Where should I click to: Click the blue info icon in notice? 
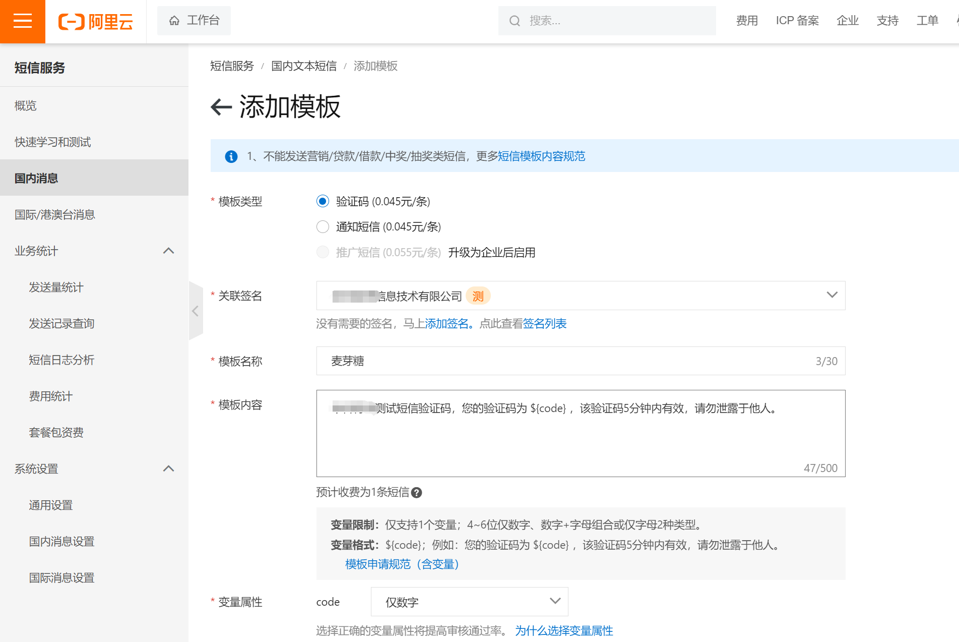231,156
